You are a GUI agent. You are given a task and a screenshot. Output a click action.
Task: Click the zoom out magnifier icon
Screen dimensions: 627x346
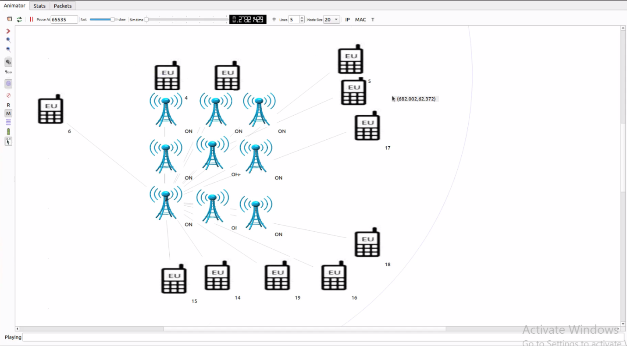[8, 49]
